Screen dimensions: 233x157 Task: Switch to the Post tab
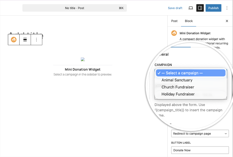pyautogui.click(x=174, y=21)
